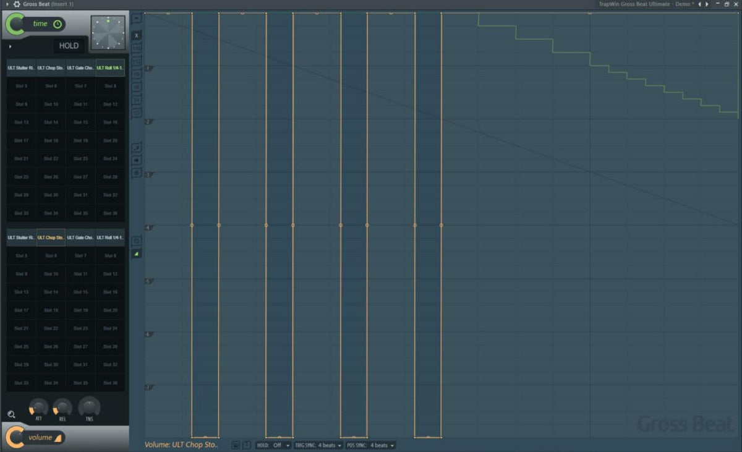The height and width of the screenshot is (452, 742).
Task: Expand the small arrow left of HOLD
Action: (10, 46)
